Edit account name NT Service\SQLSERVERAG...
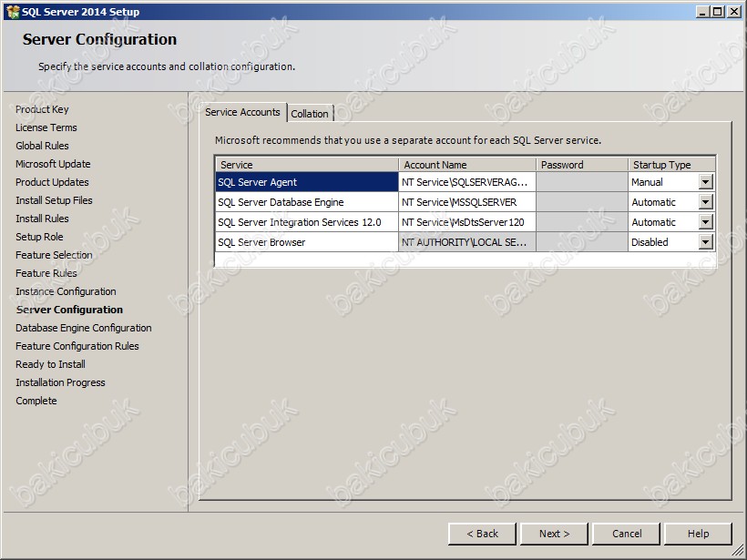The image size is (747, 560). 467,182
